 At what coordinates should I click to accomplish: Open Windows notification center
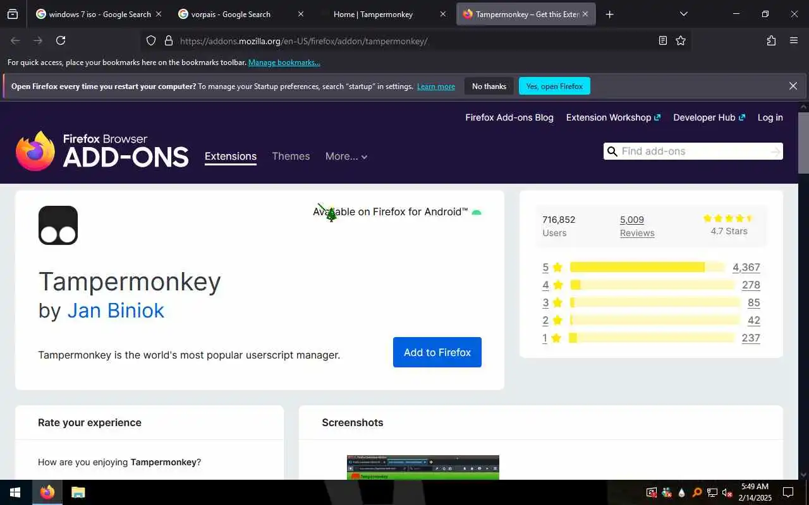(788, 492)
